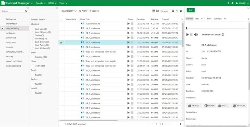This screenshot has width=250, height=127.
Task: Click the table's horizontal scrollbar
Action: click(89, 120)
